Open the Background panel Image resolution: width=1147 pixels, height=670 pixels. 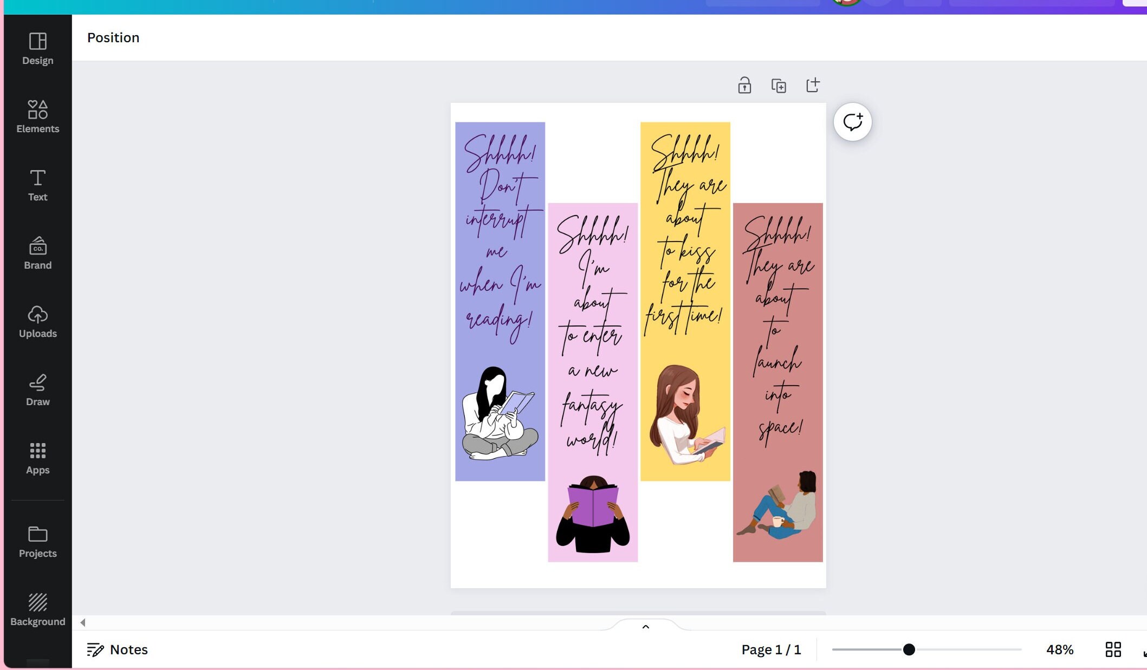(x=37, y=609)
